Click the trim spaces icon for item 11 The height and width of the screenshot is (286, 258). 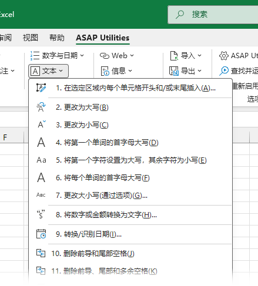pyautogui.click(x=41, y=271)
